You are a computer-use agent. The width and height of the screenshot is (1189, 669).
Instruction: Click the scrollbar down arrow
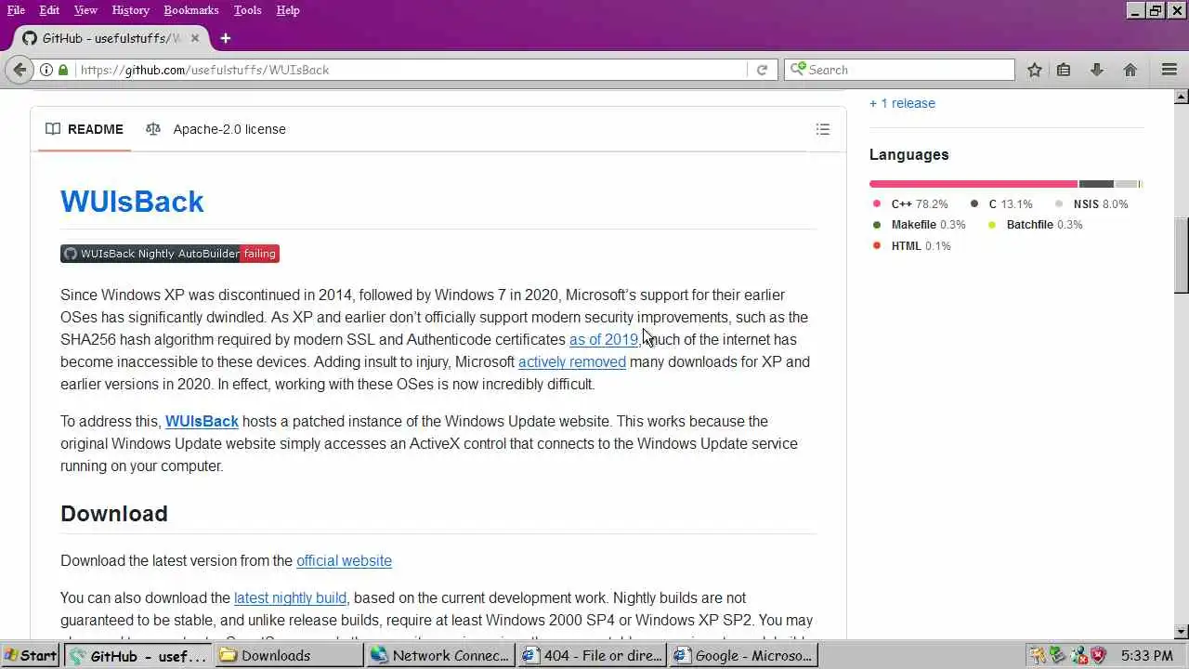pos(1182,632)
